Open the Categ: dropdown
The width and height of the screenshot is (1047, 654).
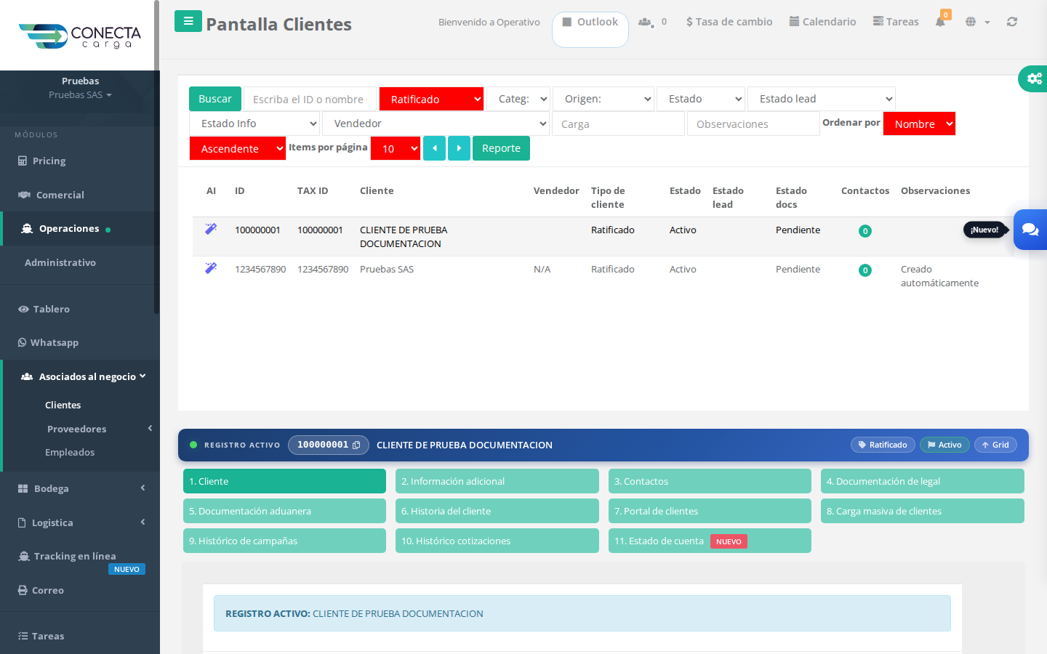(519, 99)
